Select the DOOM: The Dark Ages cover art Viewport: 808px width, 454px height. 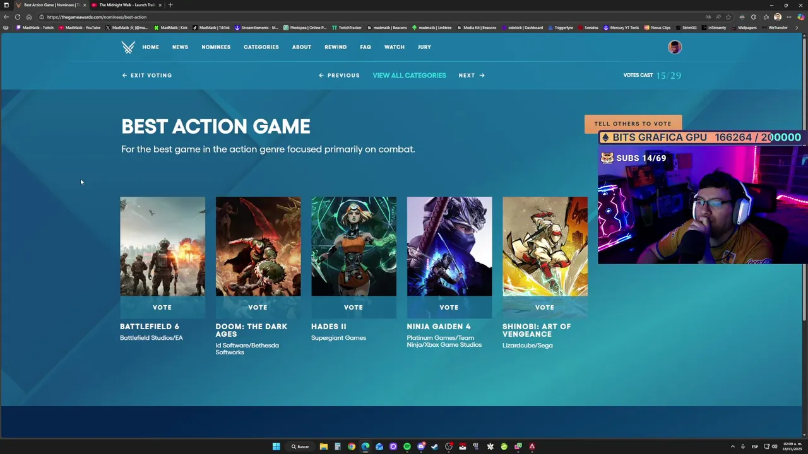point(258,247)
